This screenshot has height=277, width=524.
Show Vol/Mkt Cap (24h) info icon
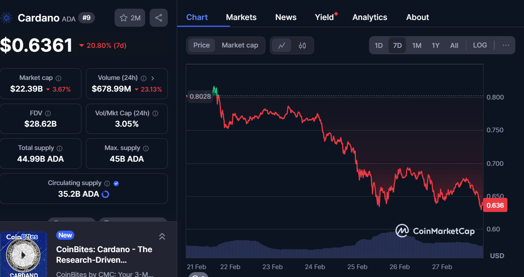pyautogui.click(x=155, y=113)
